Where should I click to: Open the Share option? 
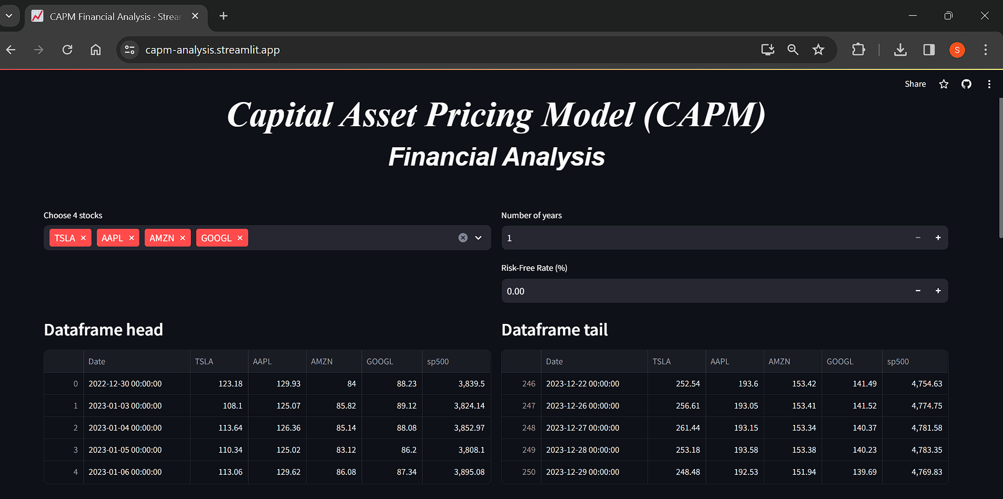pyautogui.click(x=915, y=84)
